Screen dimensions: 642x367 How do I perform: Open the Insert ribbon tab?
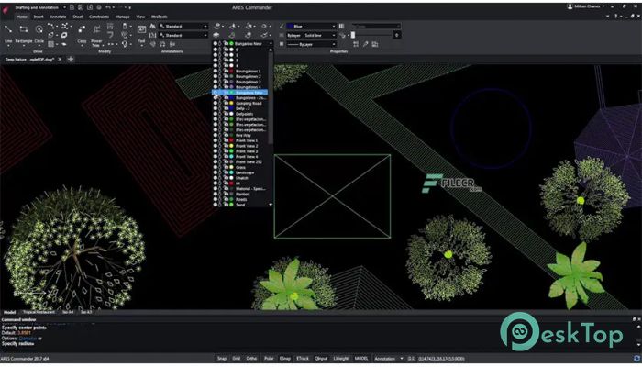click(39, 17)
